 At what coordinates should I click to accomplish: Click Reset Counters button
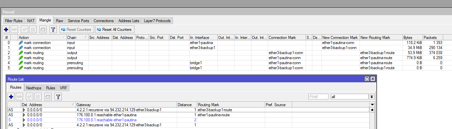(77, 30)
